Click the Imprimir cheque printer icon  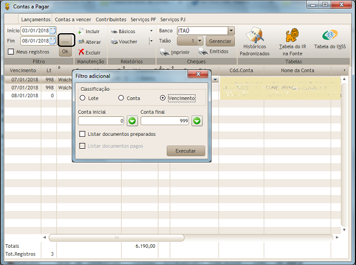click(x=164, y=52)
